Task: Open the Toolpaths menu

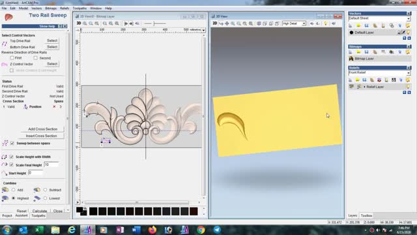Action: pos(79,8)
